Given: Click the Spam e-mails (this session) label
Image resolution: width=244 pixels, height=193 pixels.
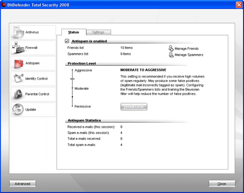Looking at the screenshot, I should coord(88,133).
